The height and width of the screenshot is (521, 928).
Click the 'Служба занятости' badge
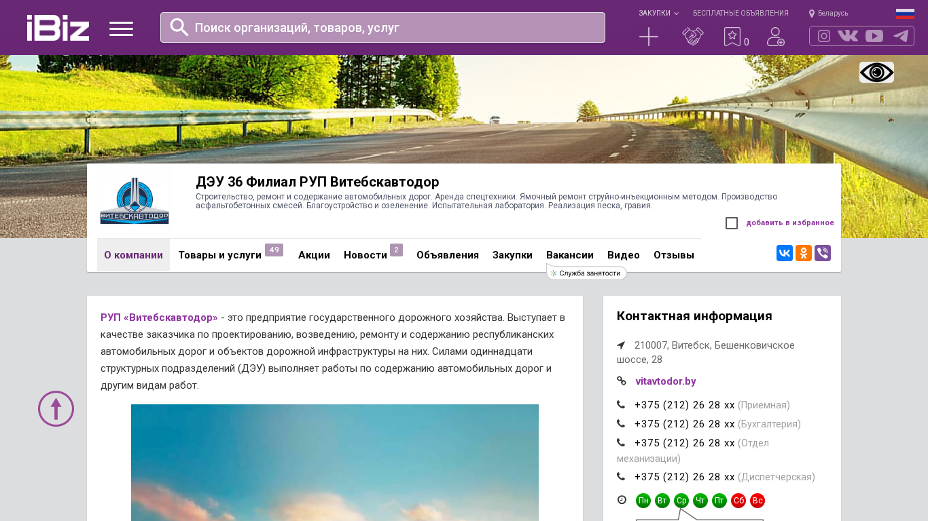click(x=587, y=273)
